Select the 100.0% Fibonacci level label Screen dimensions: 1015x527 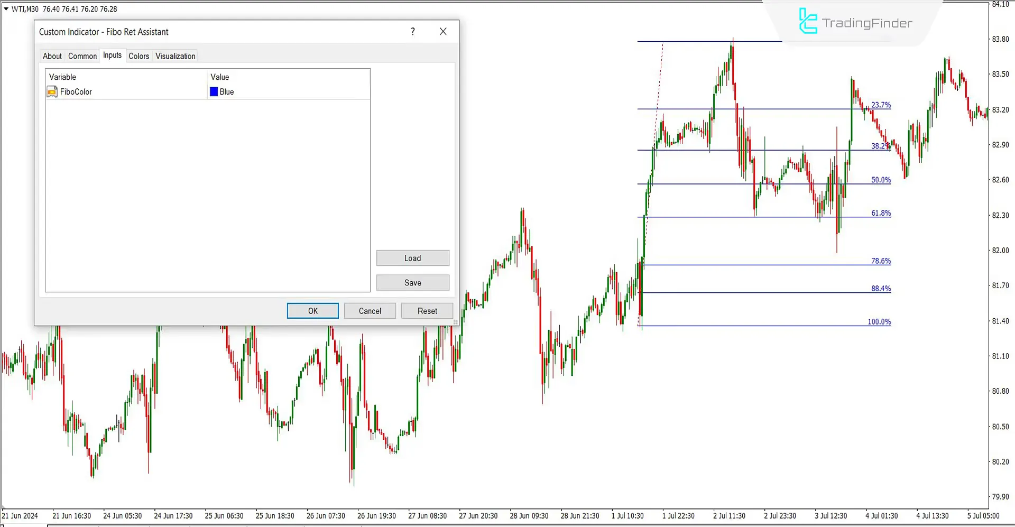[x=879, y=321]
